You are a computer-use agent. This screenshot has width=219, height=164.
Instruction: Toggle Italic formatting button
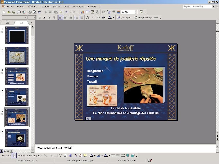pos(44,18)
